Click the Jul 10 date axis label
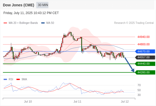 click(28, 101)
